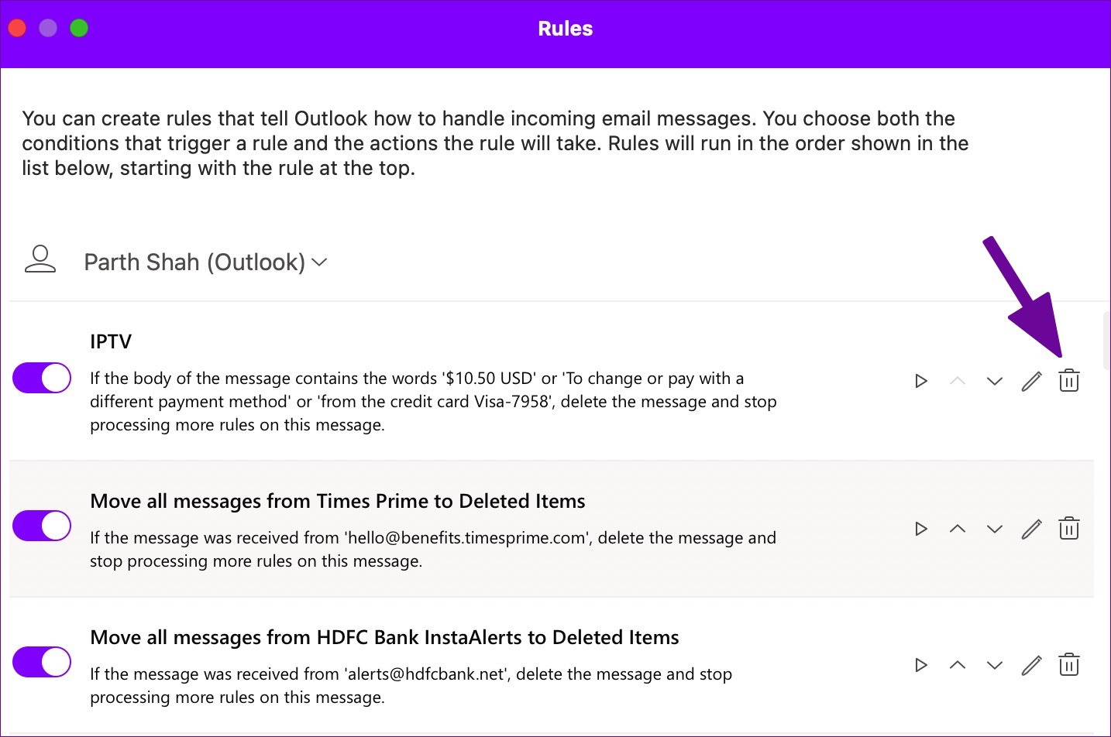Delete the IPTV rule

point(1069,380)
